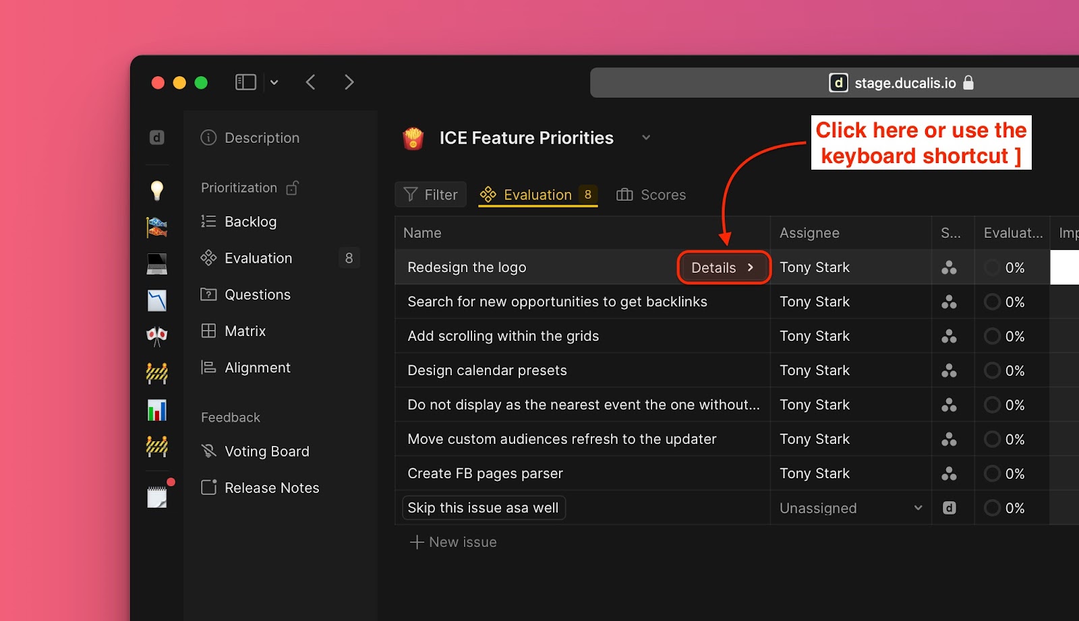Screen dimensions: 1079x621
Task: Click the lock icon next to Prioritization
Action: [x=292, y=188]
